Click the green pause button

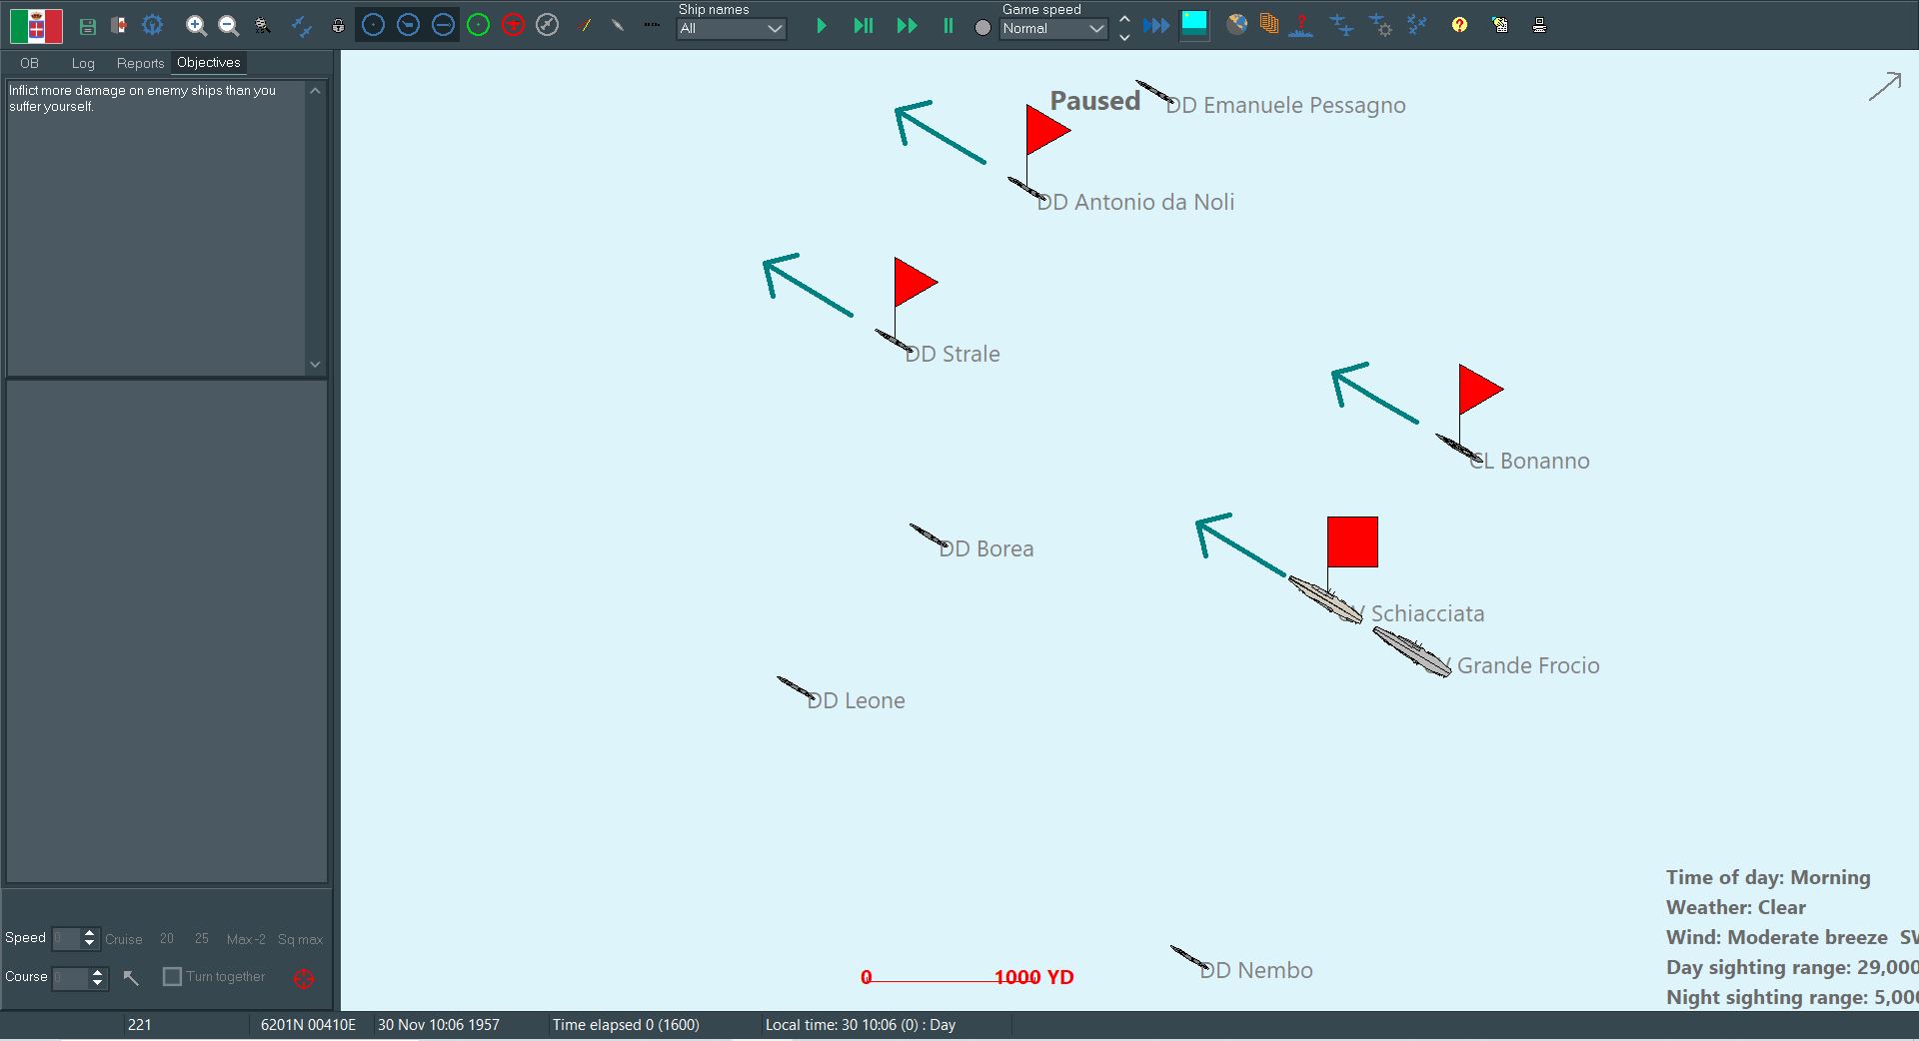[948, 26]
